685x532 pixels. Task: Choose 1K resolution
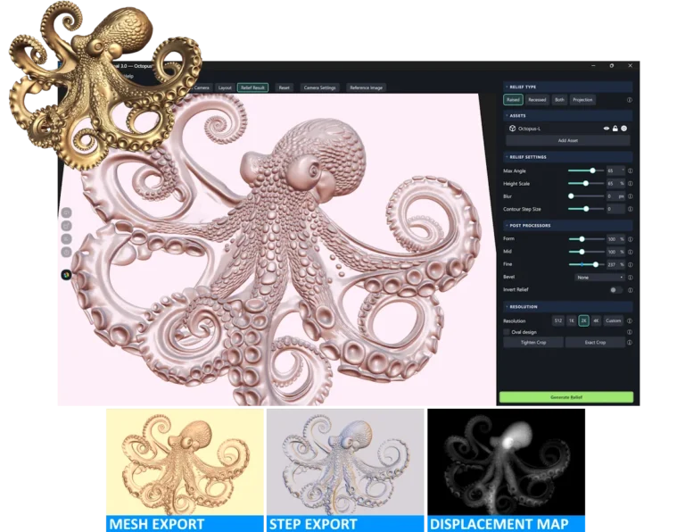click(572, 320)
